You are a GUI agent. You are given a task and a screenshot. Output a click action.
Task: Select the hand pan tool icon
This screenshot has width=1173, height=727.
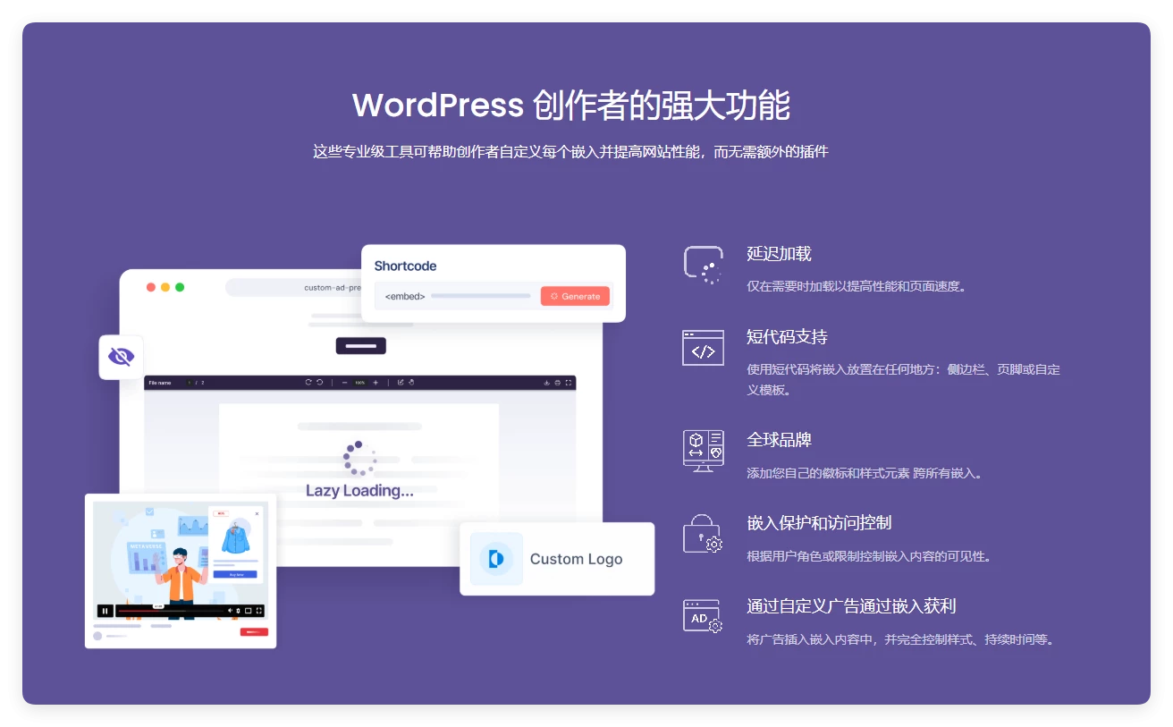pos(412,381)
